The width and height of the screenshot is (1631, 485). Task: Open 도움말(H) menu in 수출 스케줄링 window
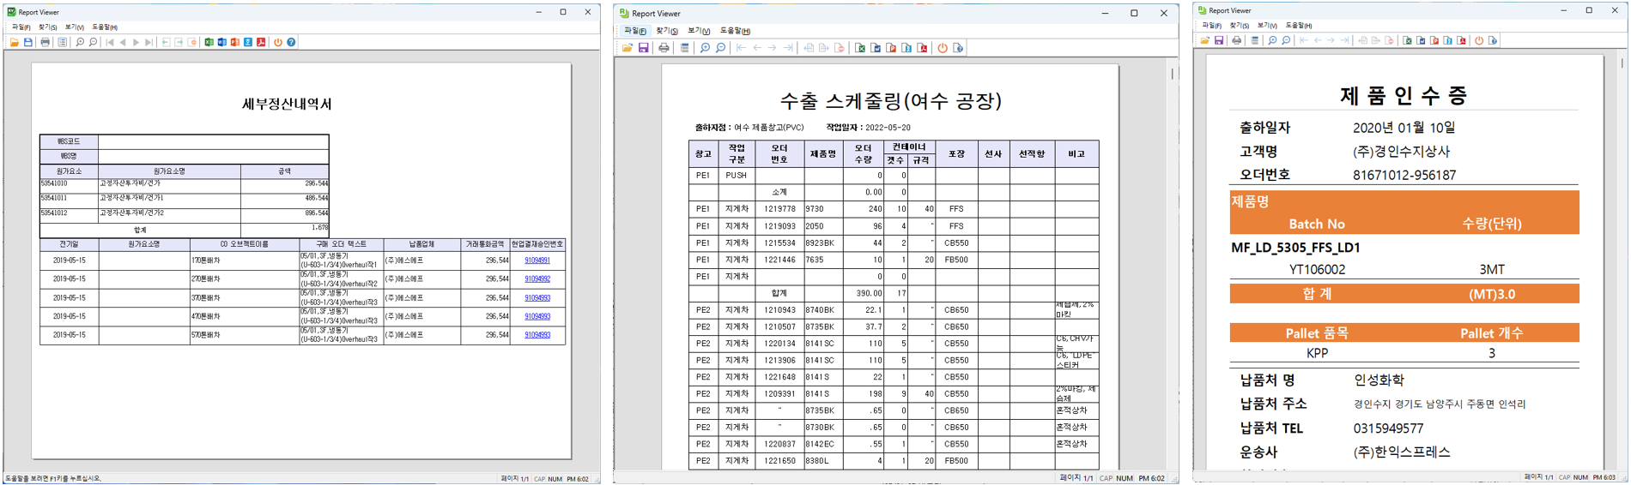(735, 31)
